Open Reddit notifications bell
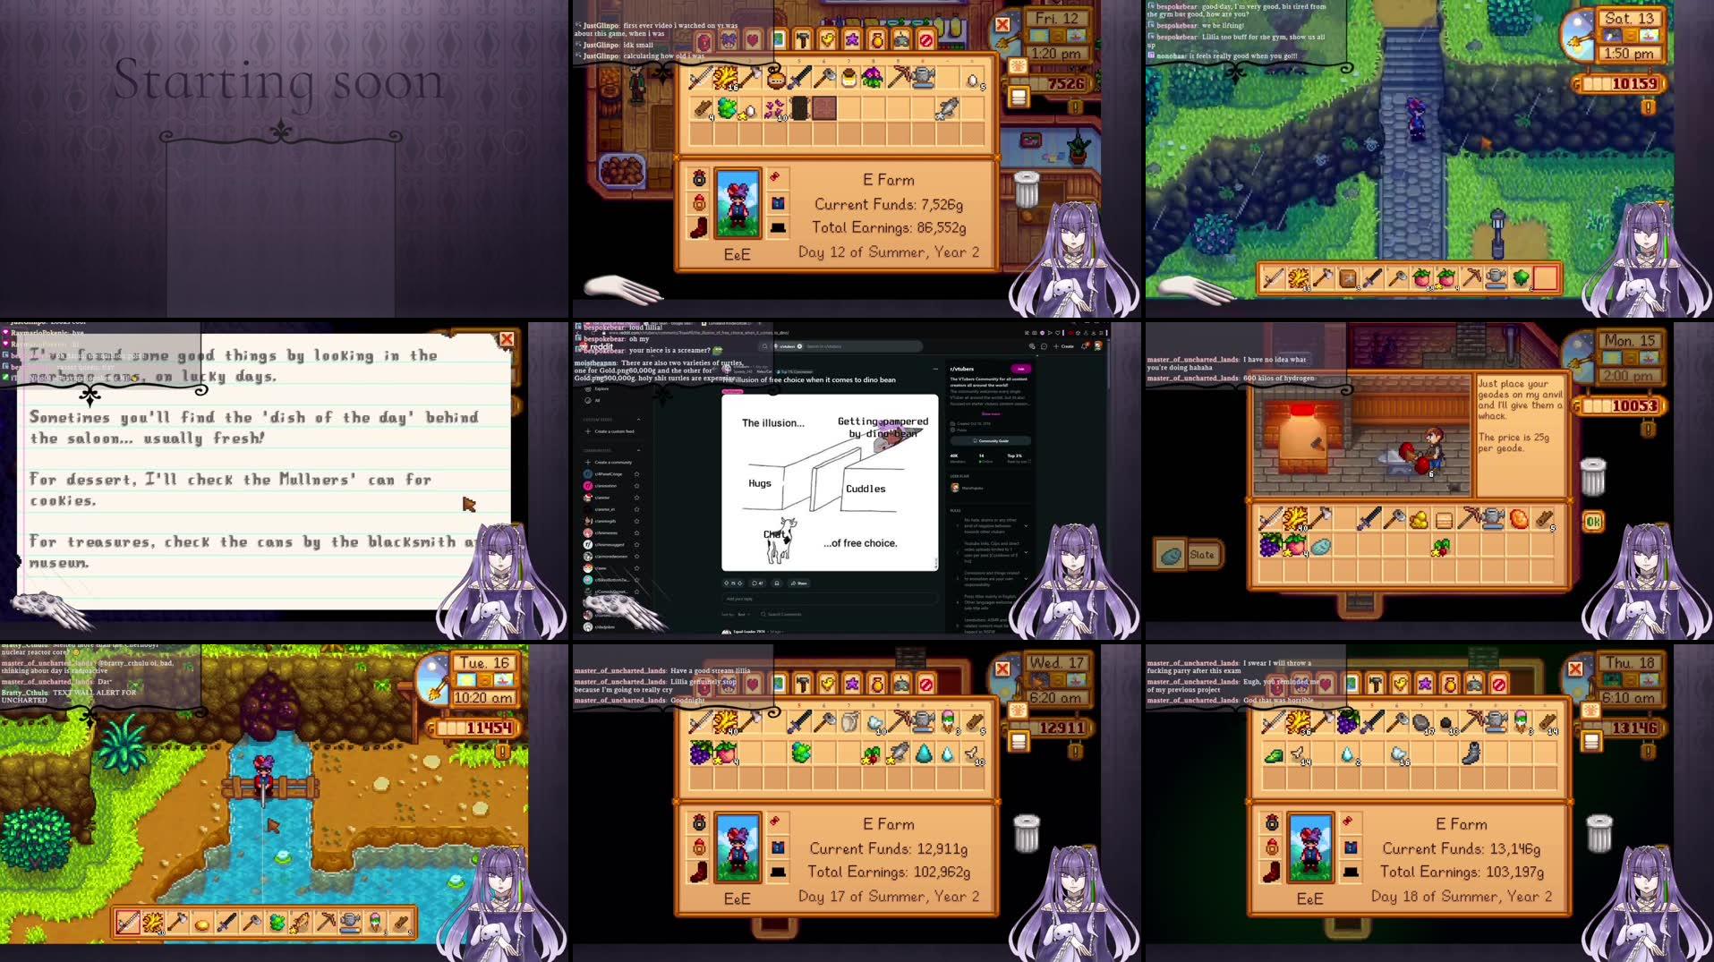 pos(1085,346)
